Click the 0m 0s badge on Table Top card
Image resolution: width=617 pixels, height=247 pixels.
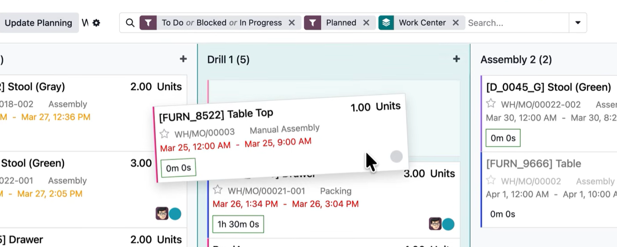point(178,168)
